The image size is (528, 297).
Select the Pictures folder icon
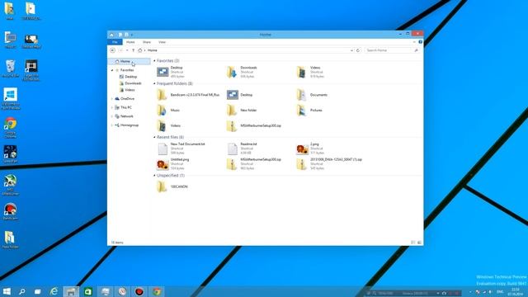pos(301,110)
